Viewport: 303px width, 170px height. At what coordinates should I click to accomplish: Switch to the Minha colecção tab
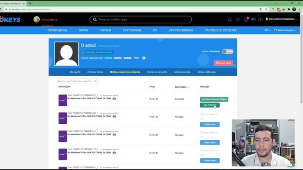(x=182, y=72)
